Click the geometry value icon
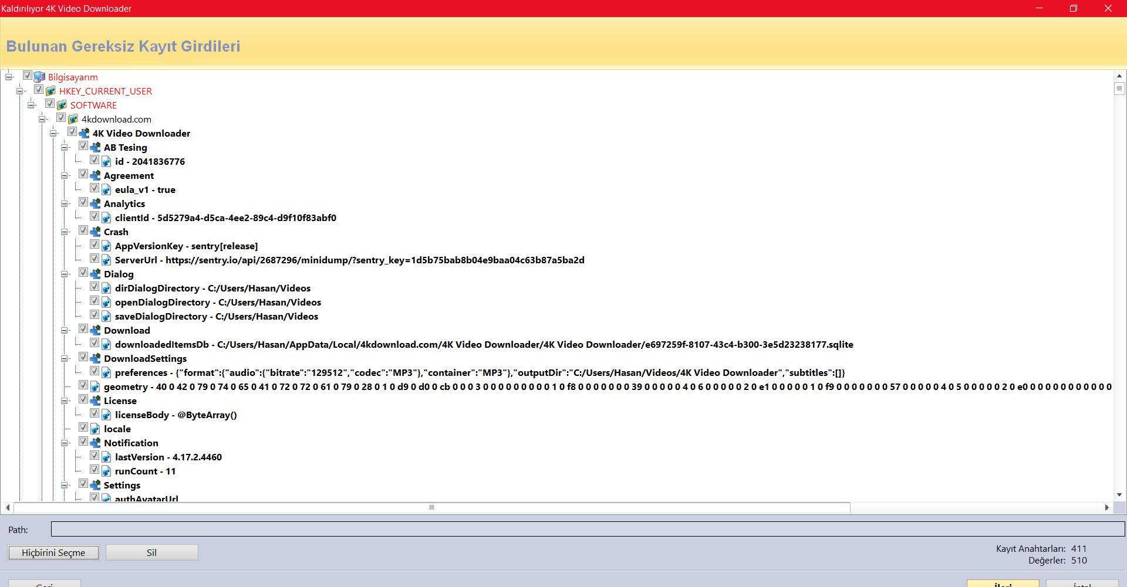The width and height of the screenshot is (1127, 587). click(95, 386)
